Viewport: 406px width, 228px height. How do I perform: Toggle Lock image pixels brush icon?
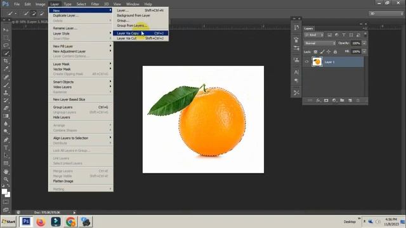tap(322, 52)
